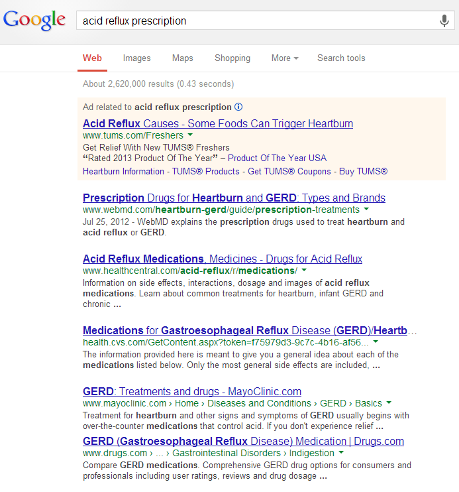Click the www.tums.com/Freshers URL text
The width and height of the screenshot is (459, 492).
[x=133, y=135]
